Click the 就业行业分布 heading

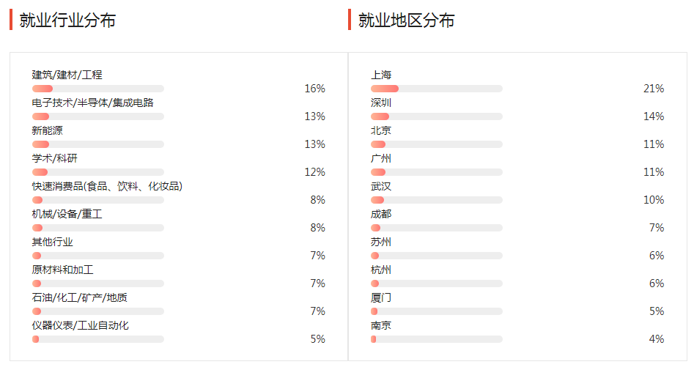pos(67,21)
